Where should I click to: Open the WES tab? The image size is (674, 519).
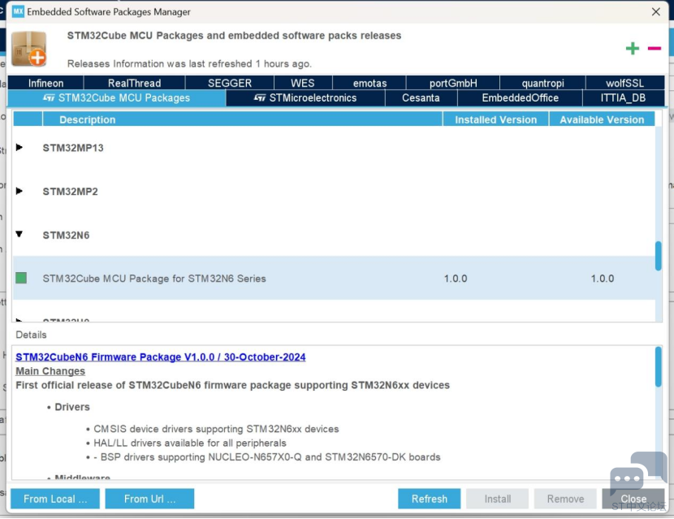click(x=303, y=83)
